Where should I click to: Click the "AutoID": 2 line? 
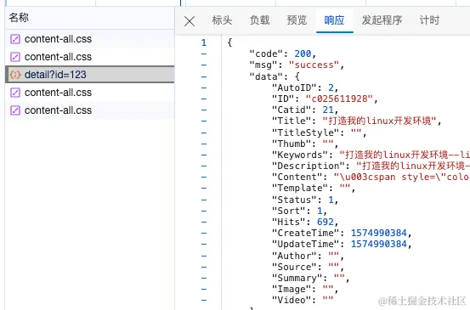pos(305,87)
